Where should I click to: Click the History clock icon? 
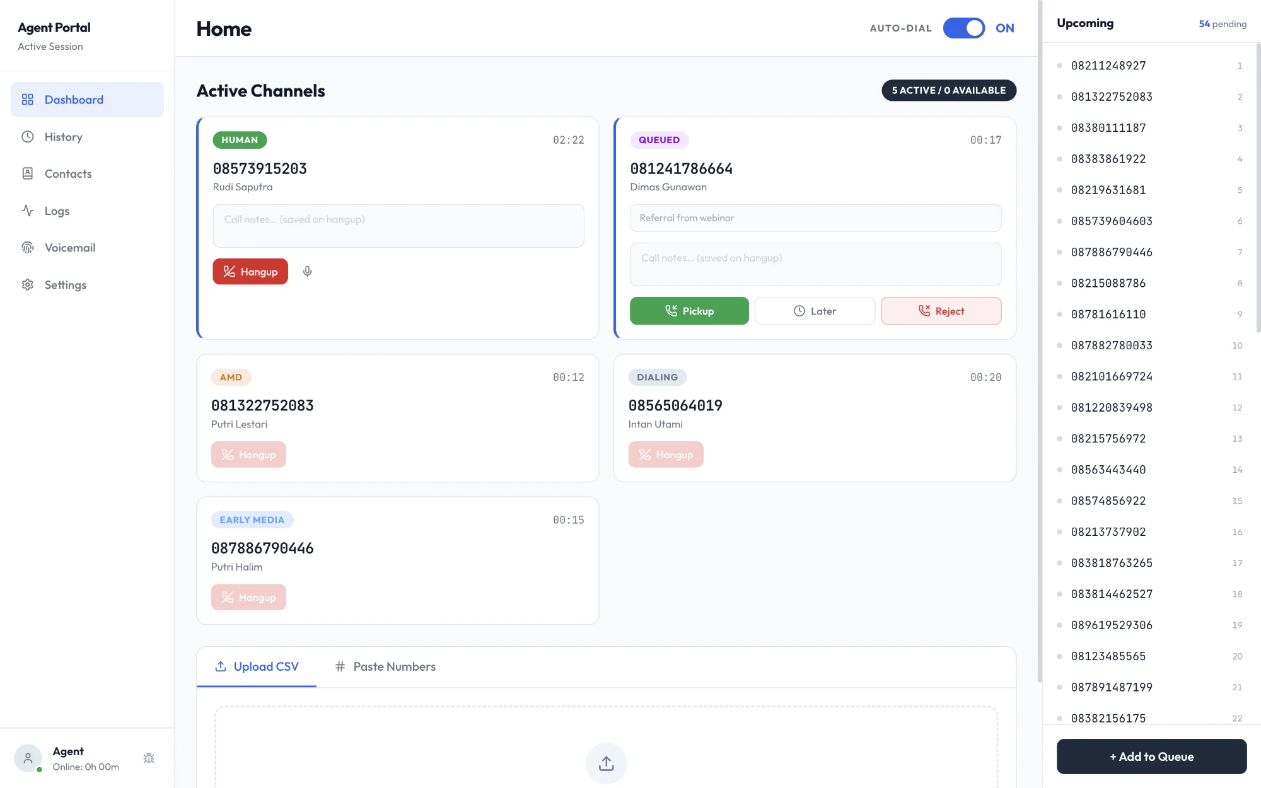pyautogui.click(x=27, y=137)
